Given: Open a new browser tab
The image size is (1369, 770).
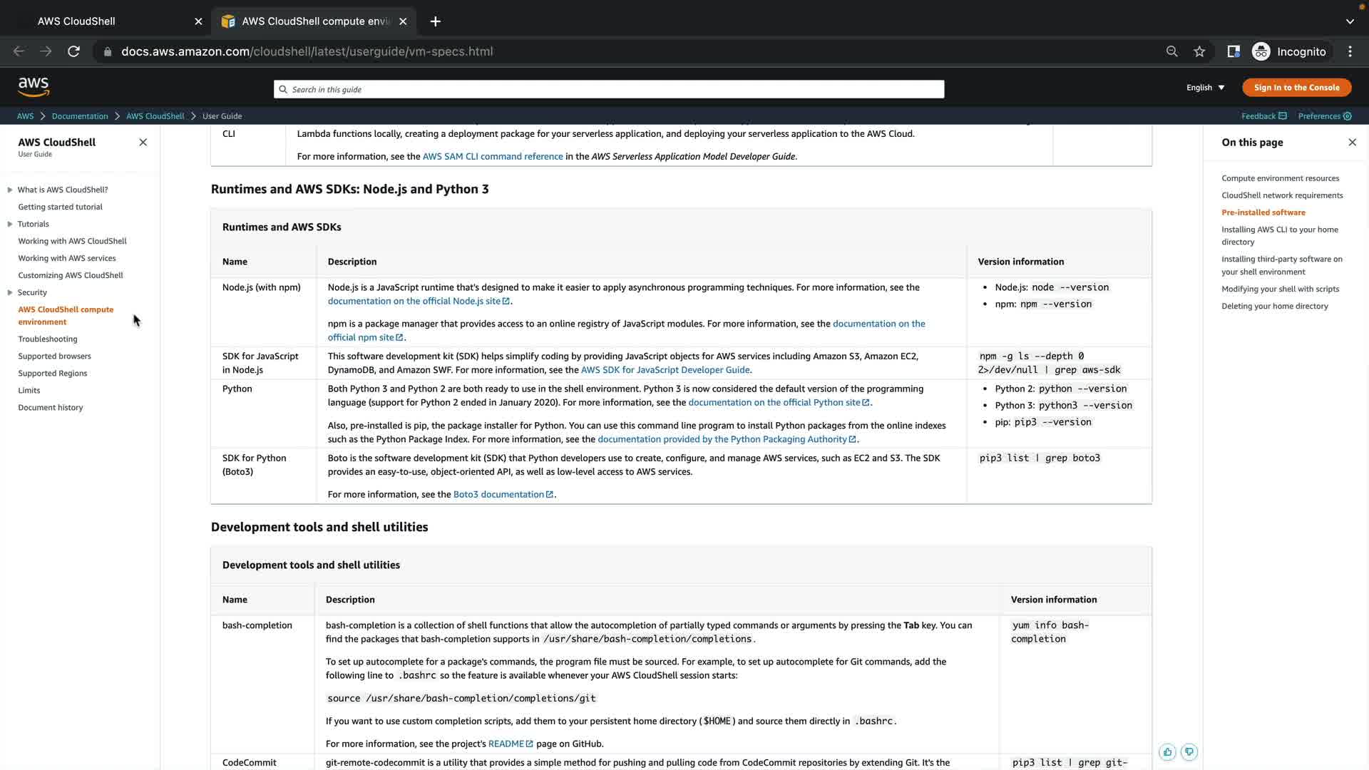Looking at the screenshot, I should click(x=435, y=21).
